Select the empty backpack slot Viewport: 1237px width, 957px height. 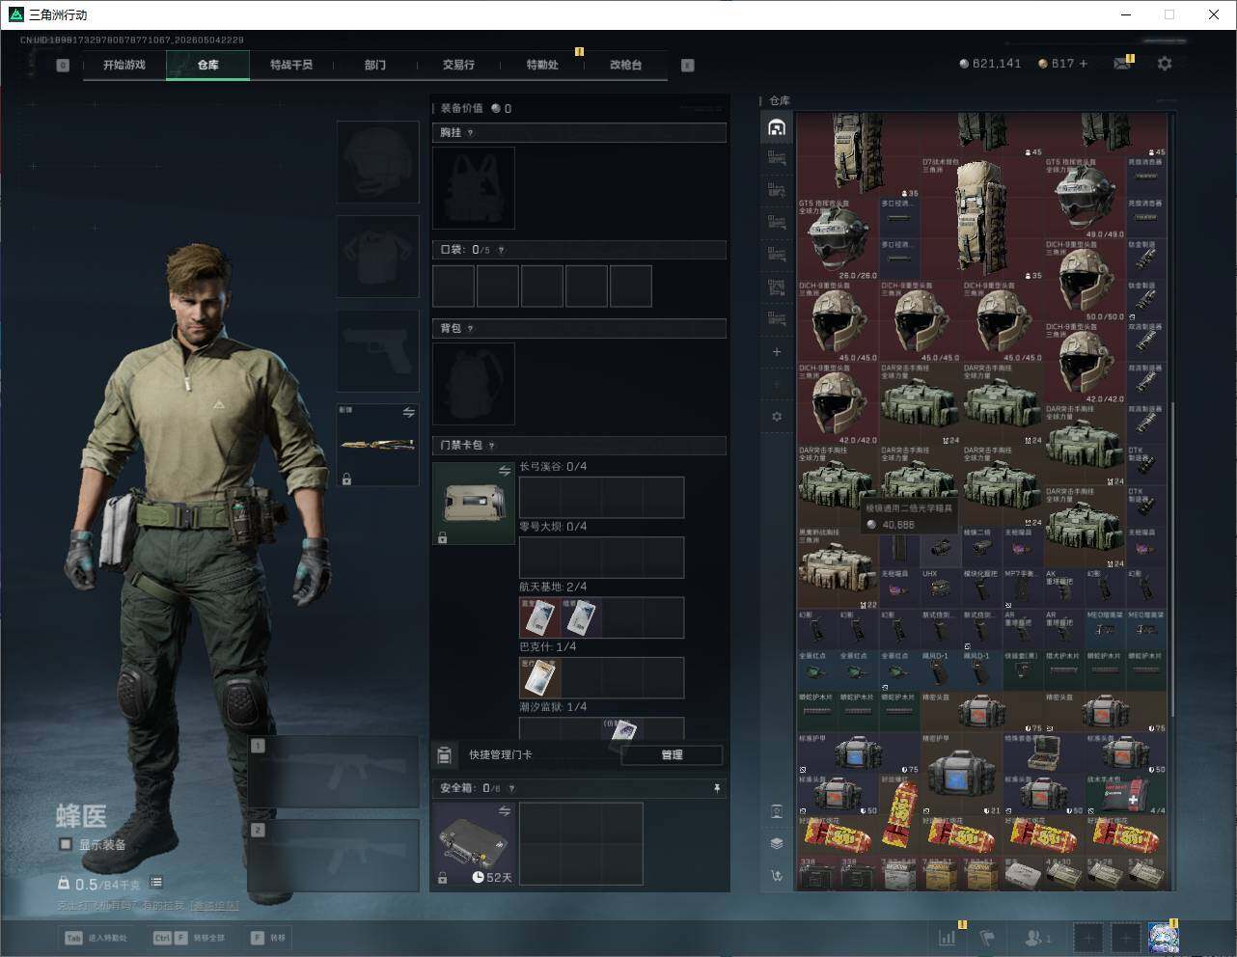pos(474,384)
